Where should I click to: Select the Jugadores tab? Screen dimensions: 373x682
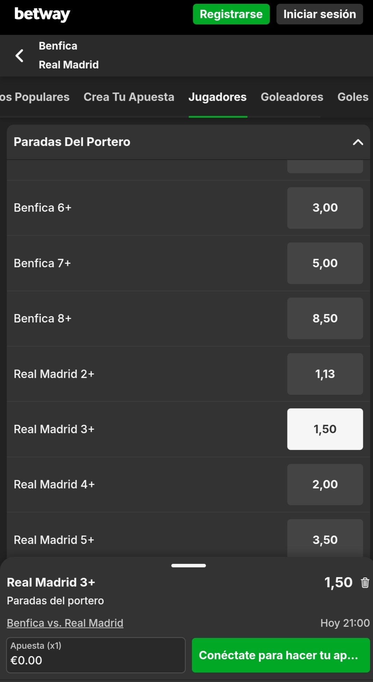(218, 97)
